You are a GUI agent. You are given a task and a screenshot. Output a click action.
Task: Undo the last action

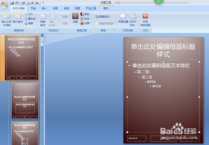pos(17,3)
